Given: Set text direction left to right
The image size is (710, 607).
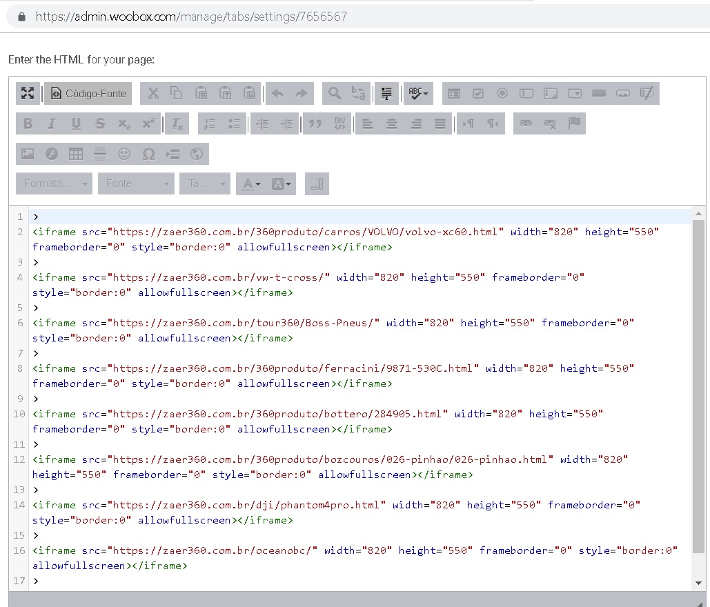Looking at the screenshot, I should point(469,123).
